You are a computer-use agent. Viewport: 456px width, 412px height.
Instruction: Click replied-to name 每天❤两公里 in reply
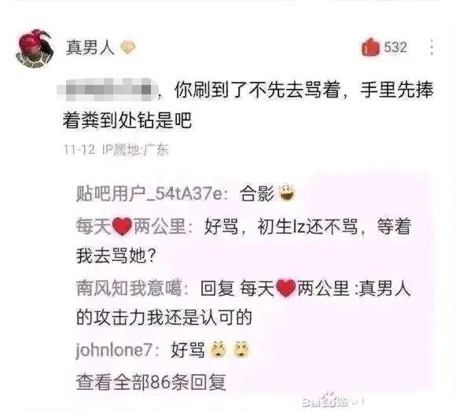click(x=294, y=288)
